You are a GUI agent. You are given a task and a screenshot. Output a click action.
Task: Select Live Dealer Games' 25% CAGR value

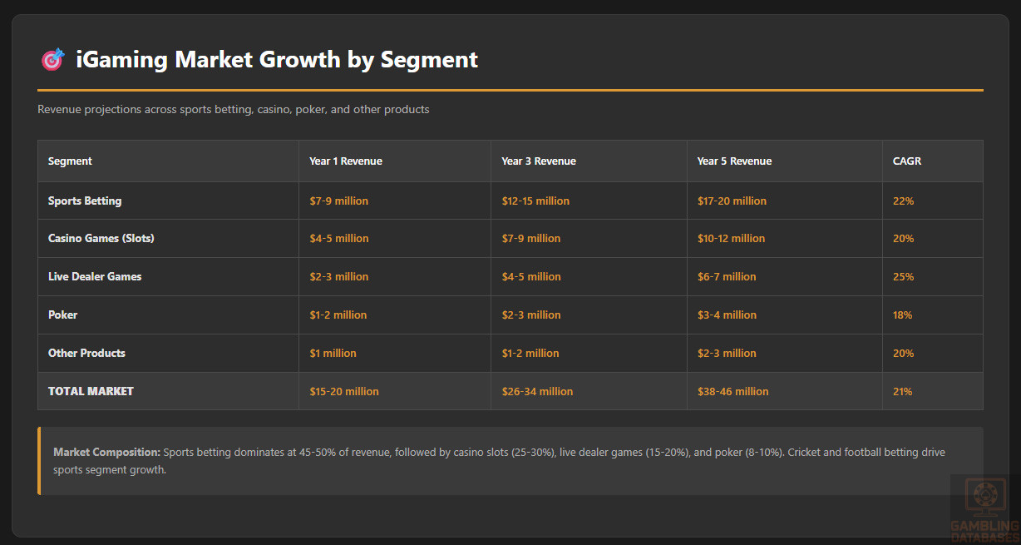(x=903, y=277)
